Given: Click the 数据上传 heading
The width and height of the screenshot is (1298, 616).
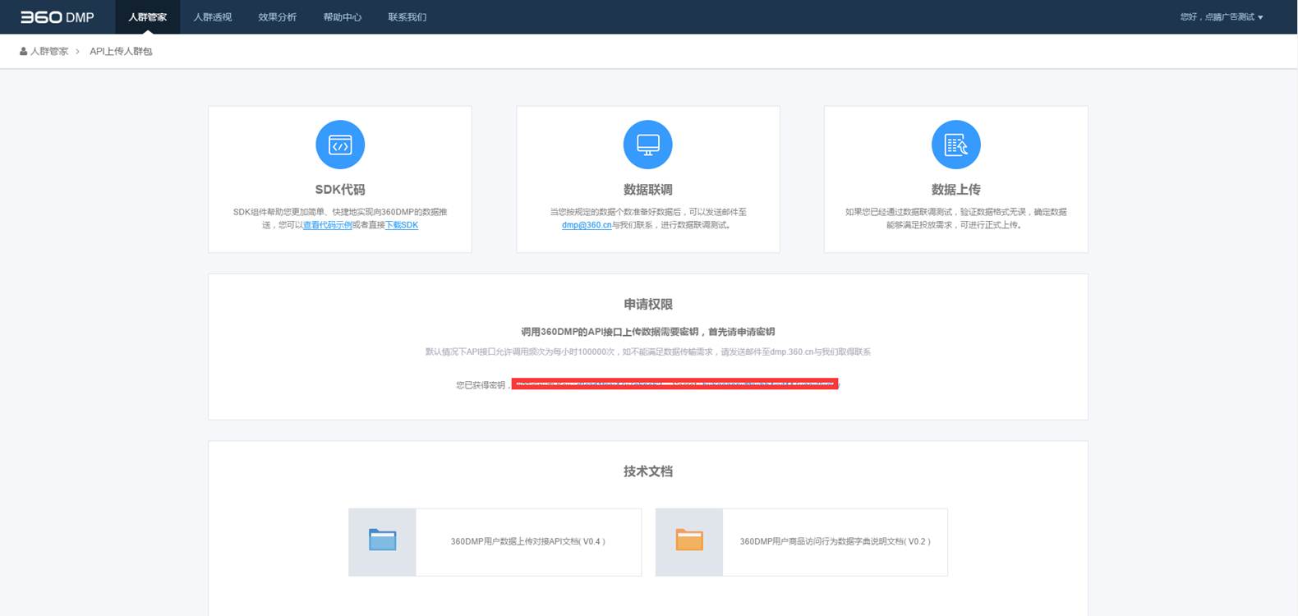Looking at the screenshot, I should (x=956, y=190).
